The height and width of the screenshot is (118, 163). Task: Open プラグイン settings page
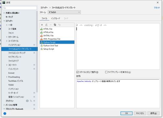(x=9, y=101)
